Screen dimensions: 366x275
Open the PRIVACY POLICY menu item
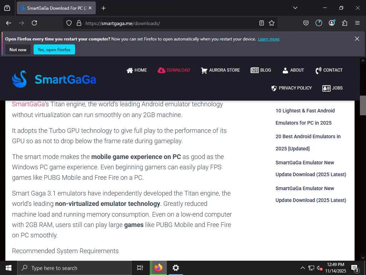pyautogui.click(x=291, y=88)
